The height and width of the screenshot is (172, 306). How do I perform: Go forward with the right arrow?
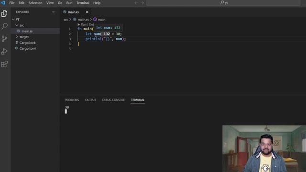[x=142, y=3]
